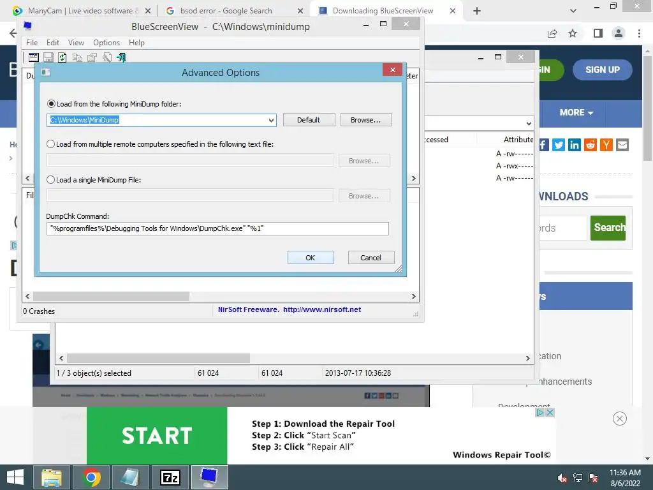Click the grayed Save Selected Items floppy icon
Screen dimensions: 653x490
tap(48, 57)
